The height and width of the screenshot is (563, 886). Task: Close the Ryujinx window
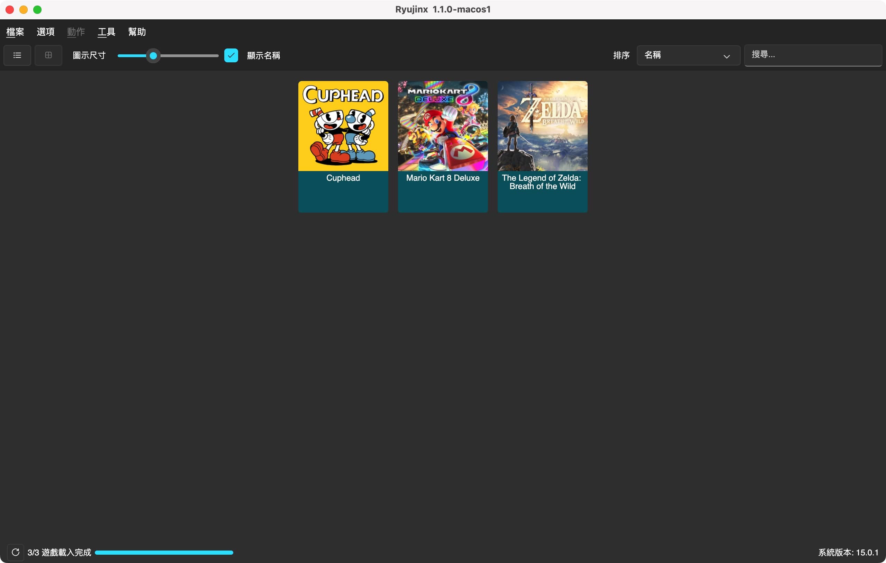pos(10,10)
